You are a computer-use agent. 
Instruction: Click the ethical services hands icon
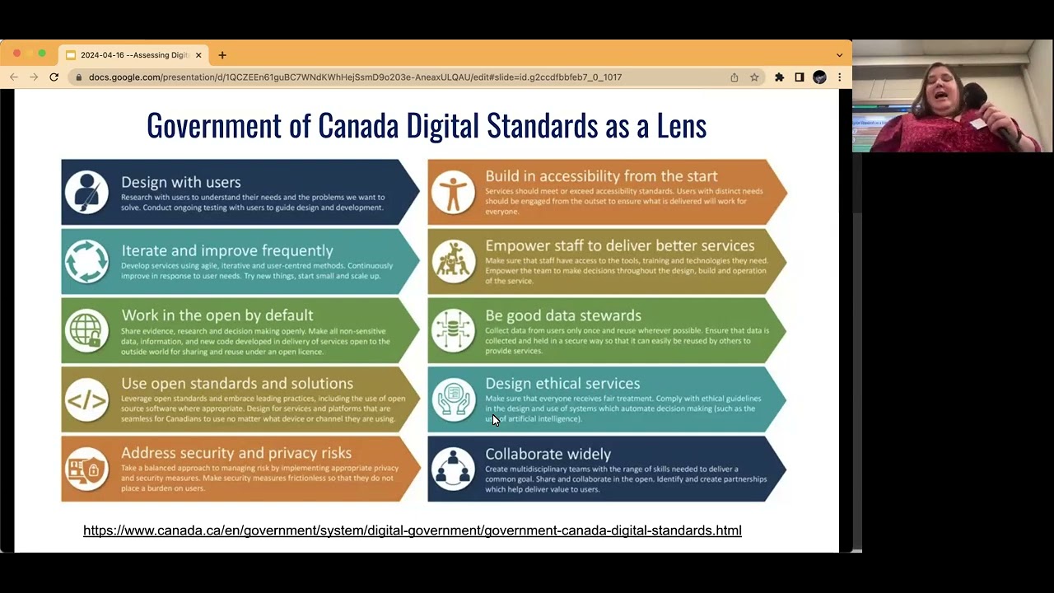point(454,399)
